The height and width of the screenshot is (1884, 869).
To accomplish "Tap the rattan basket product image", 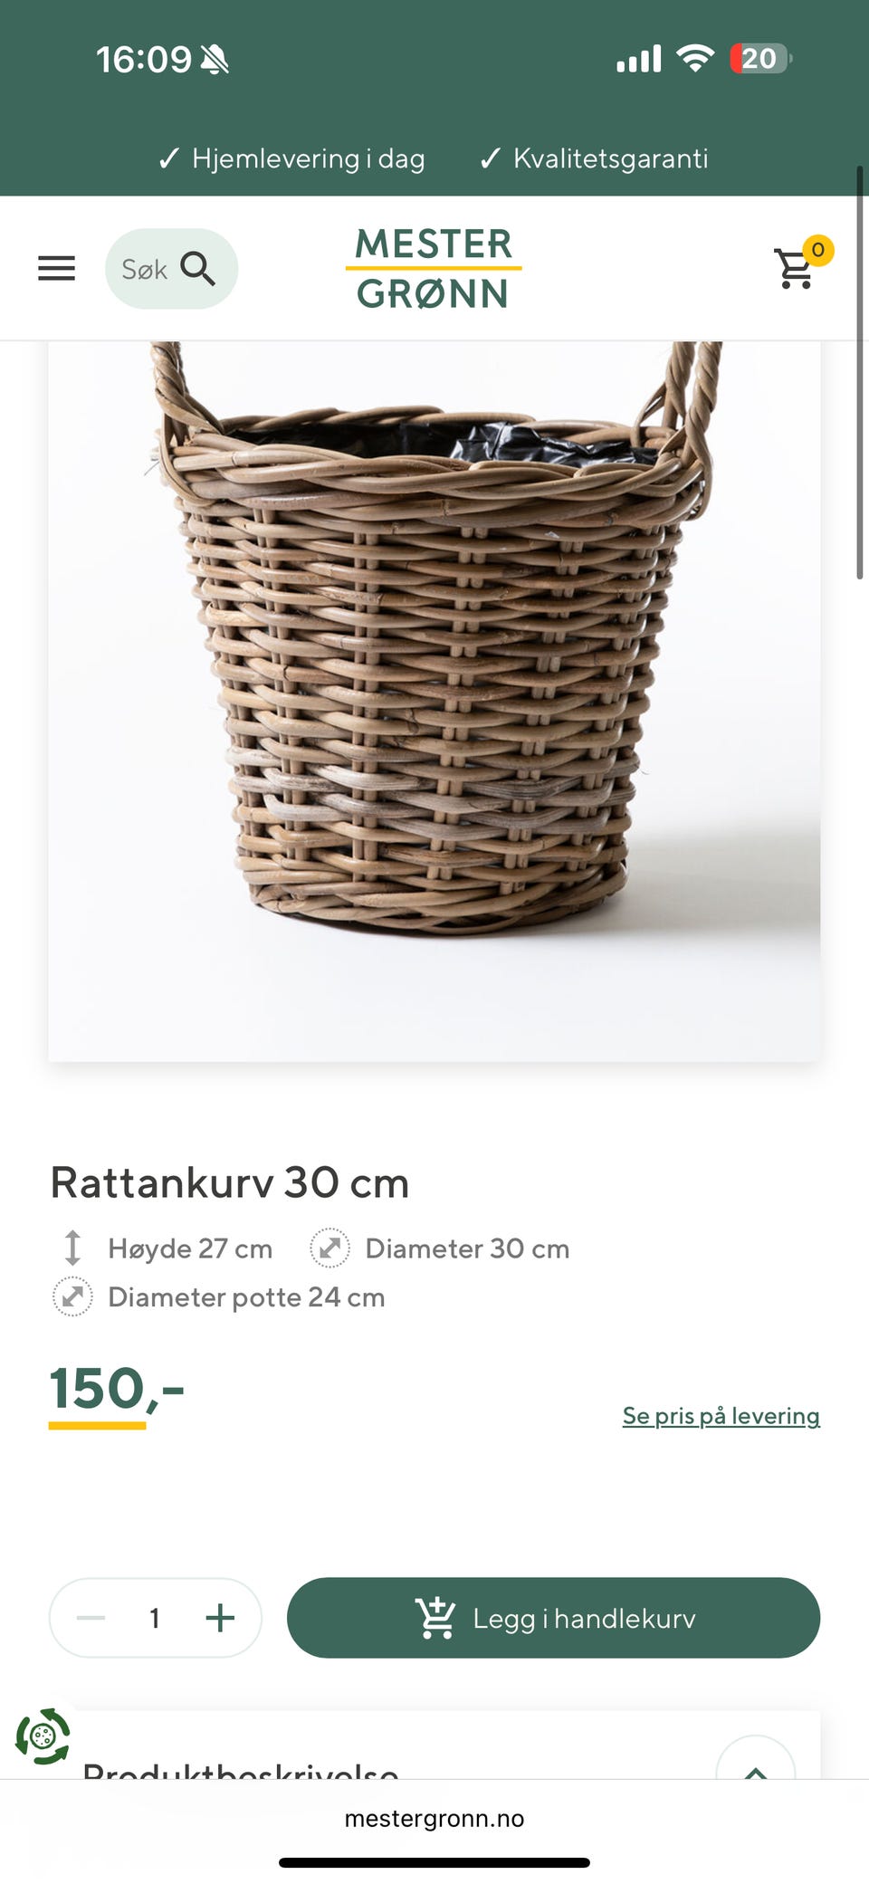I will (x=434, y=701).
